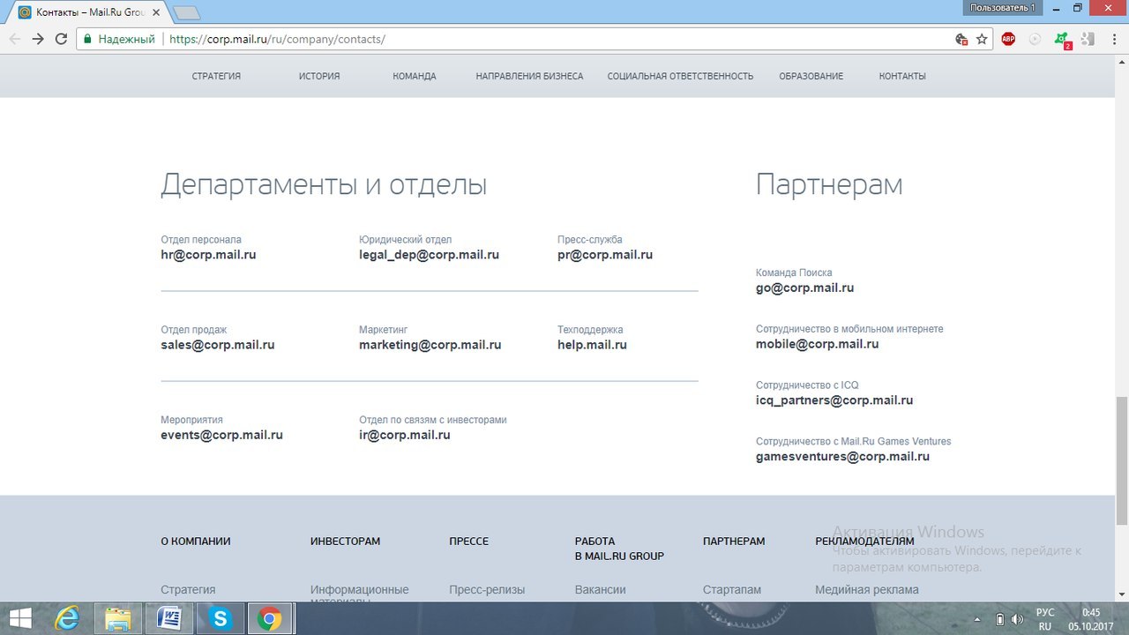
Task: Open File Explorer from the taskbar
Action: (x=118, y=619)
